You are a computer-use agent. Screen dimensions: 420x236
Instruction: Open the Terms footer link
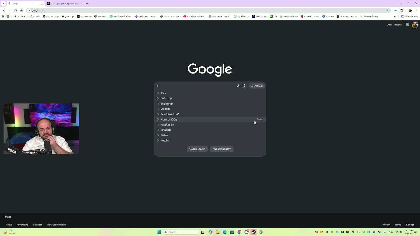398,225
